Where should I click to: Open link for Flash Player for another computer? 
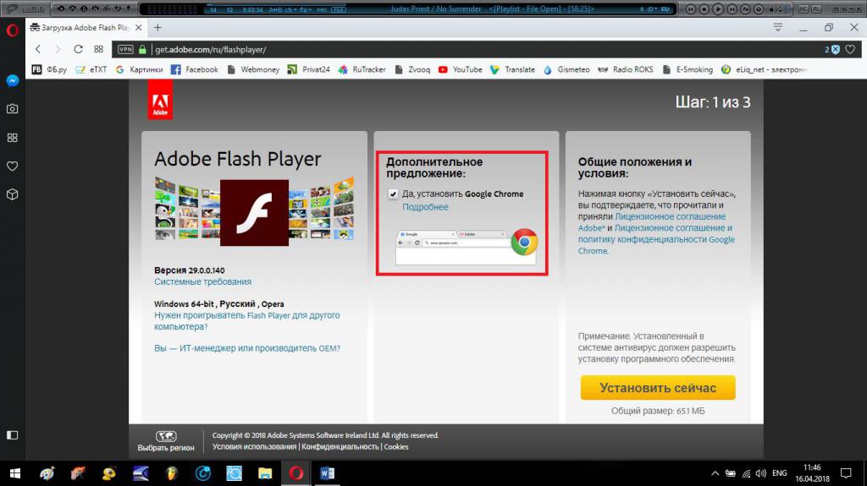pyautogui.click(x=246, y=321)
